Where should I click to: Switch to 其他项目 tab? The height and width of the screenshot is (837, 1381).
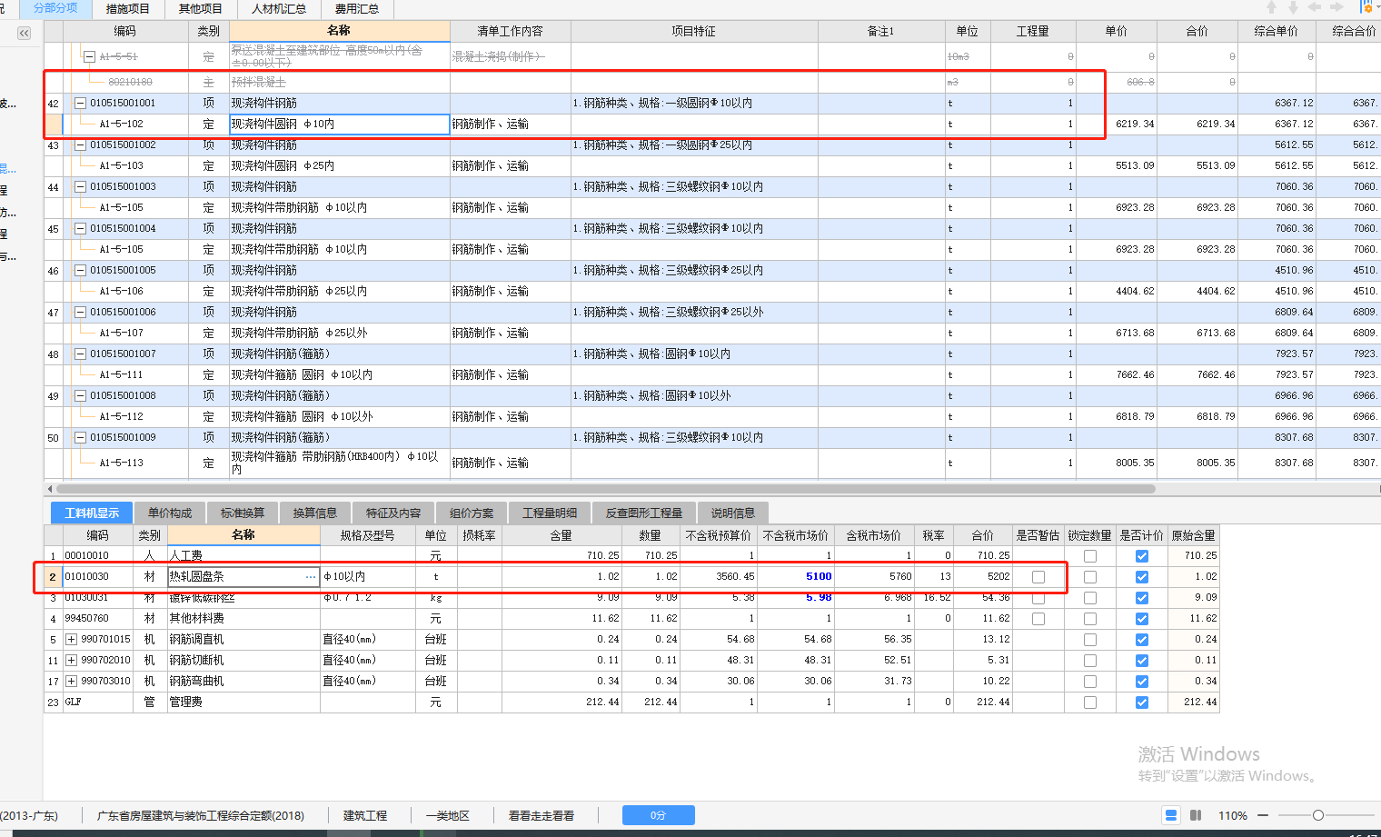pyautogui.click(x=201, y=9)
